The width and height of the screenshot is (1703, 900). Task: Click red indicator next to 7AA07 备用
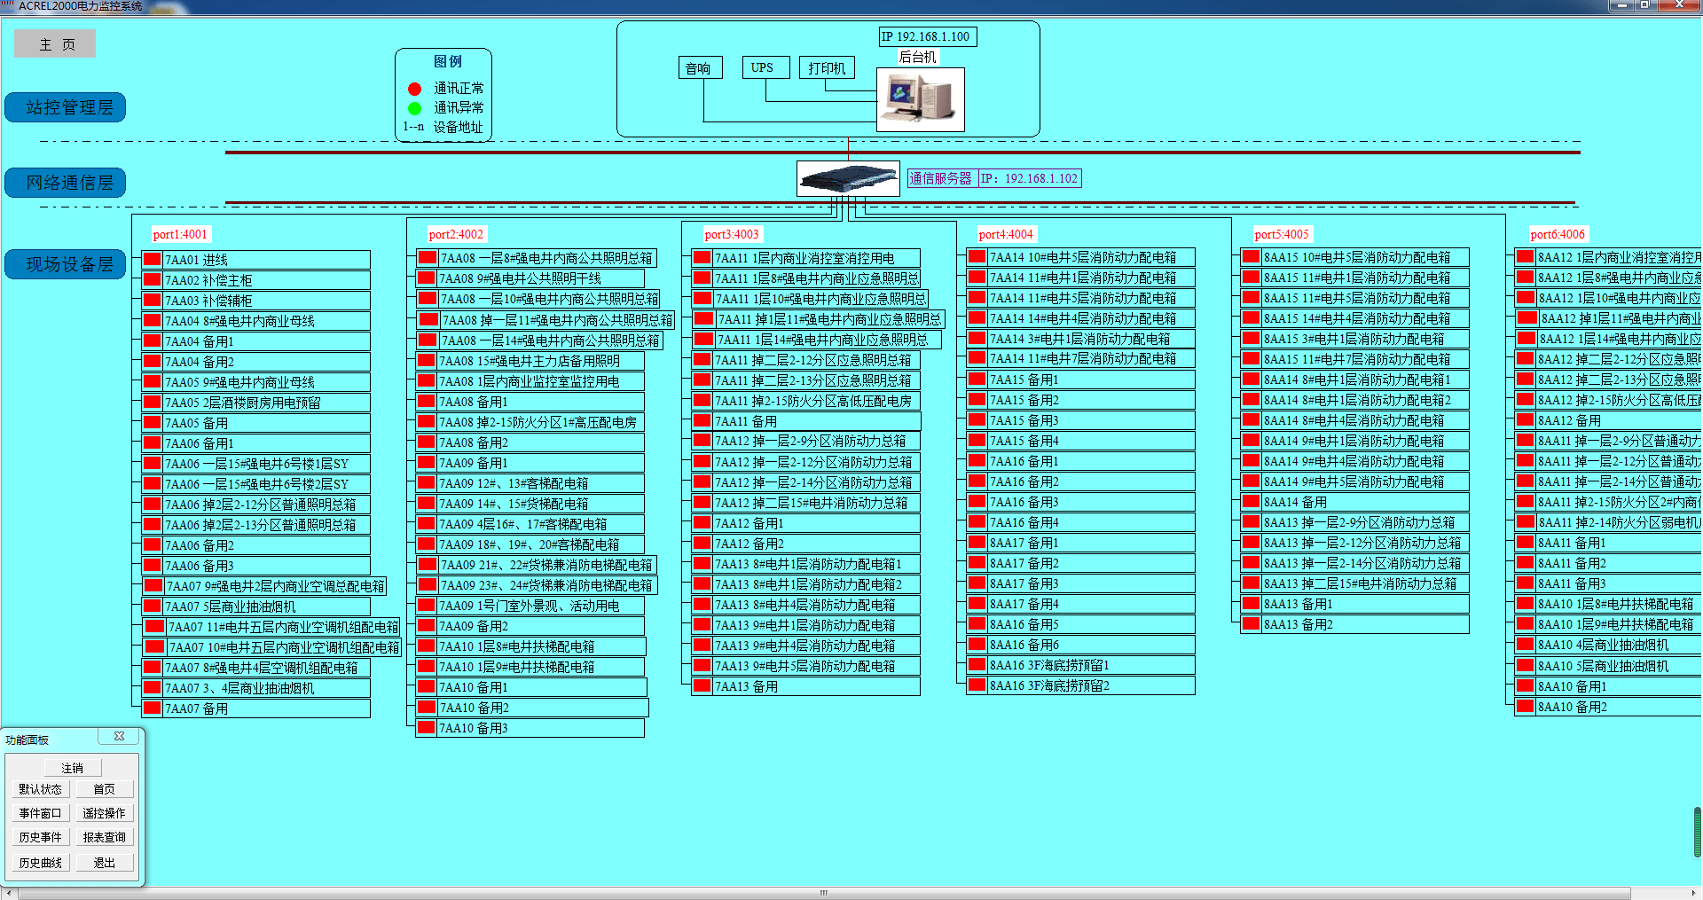(x=152, y=708)
